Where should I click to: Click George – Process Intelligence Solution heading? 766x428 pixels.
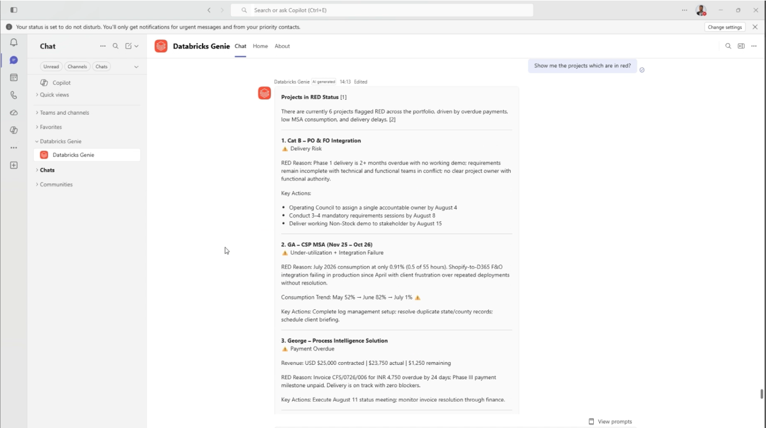334,341
